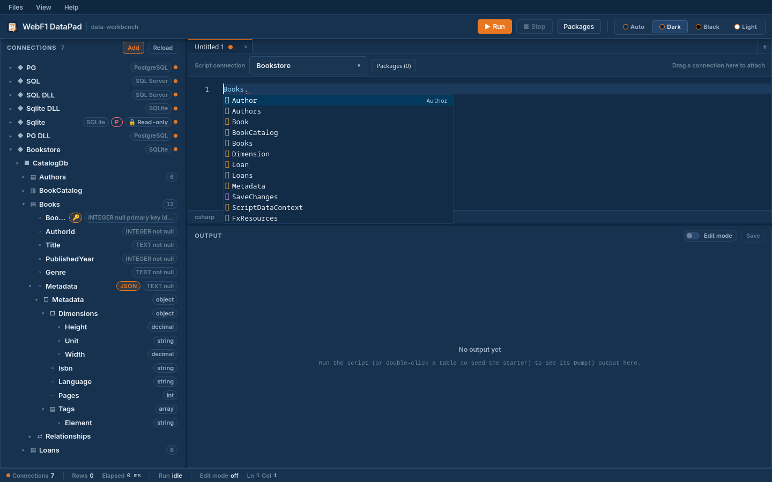Choose Authors from autocomplete list
Screen dimensions: 772x482
click(x=338, y=111)
